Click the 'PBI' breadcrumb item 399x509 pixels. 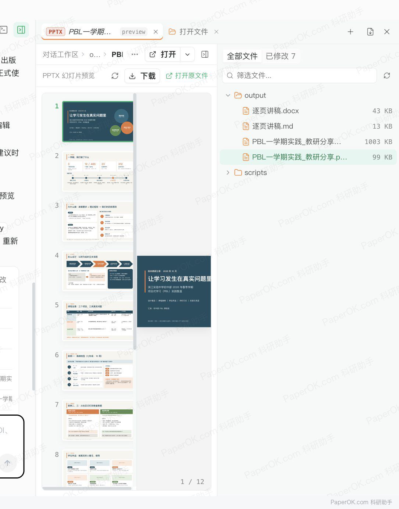[x=117, y=55]
